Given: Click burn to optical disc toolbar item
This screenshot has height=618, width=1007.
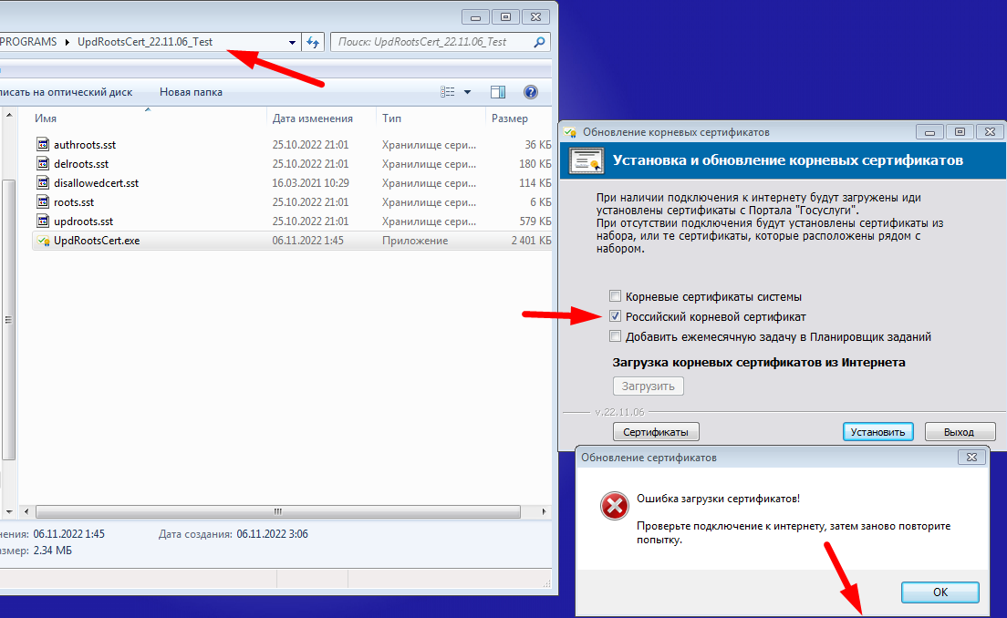Looking at the screenshot, I should pos(67,92).
